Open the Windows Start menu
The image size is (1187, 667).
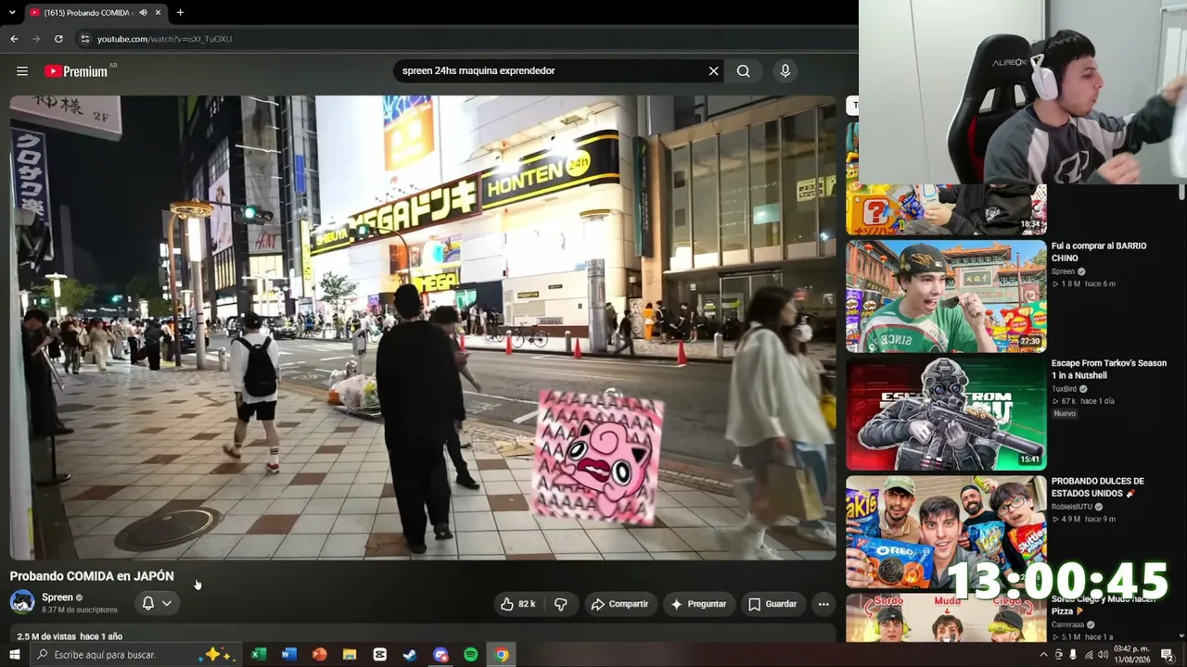14,655
